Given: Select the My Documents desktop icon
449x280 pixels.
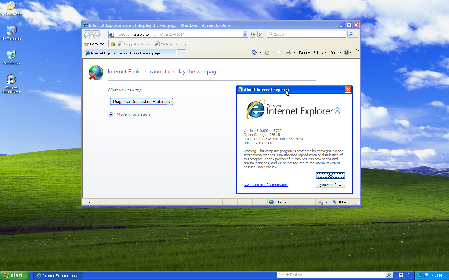Looking at the screenshot, I should point(11,8).
